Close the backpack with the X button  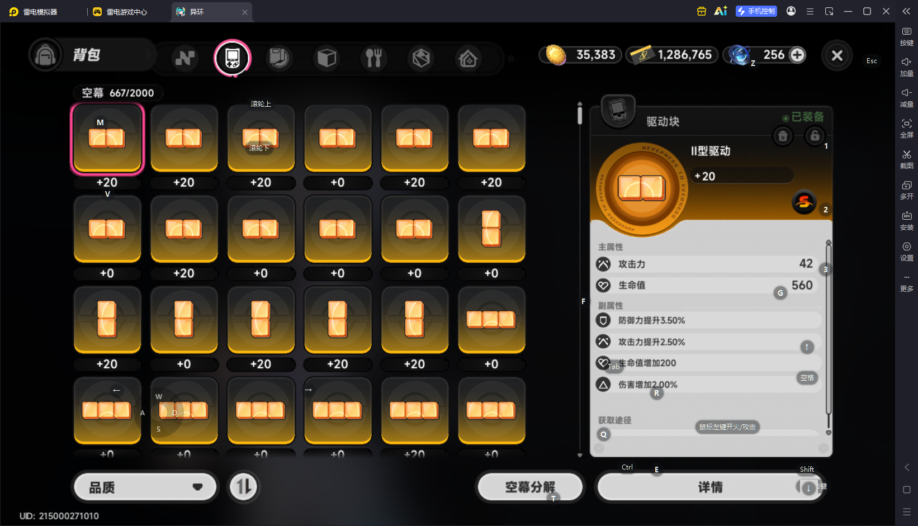coord(837,55)
